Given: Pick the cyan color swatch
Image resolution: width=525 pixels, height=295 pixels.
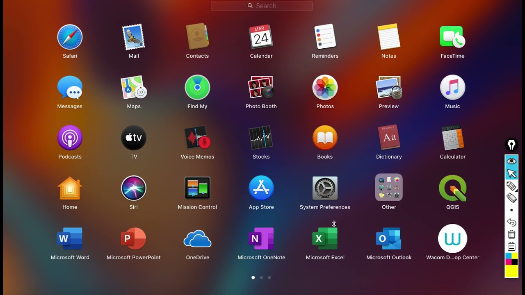Looking at the screenshot, I should tap(508, 256).
